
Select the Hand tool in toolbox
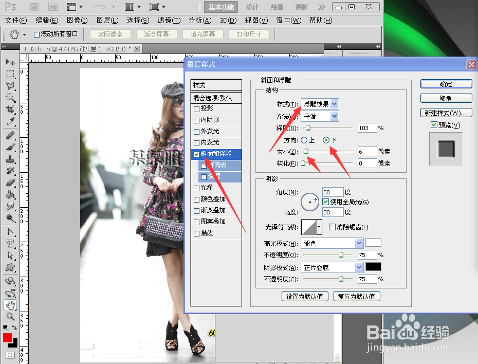coord(10,305)
